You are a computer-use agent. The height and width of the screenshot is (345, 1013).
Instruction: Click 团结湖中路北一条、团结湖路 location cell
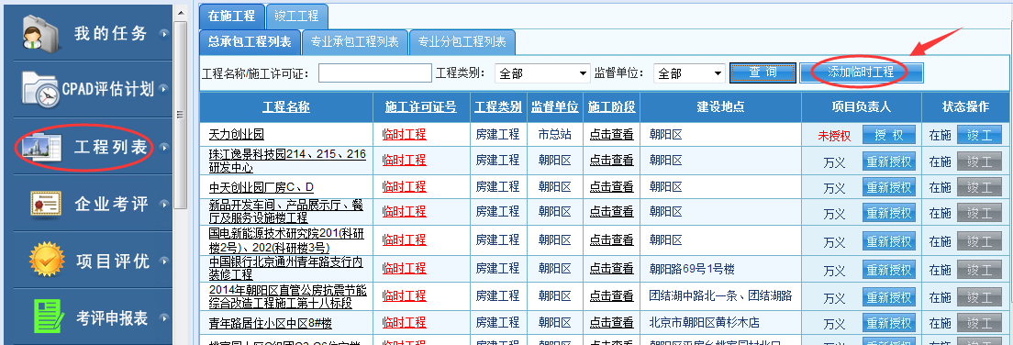pyautogui.click(x=720, y=295)
